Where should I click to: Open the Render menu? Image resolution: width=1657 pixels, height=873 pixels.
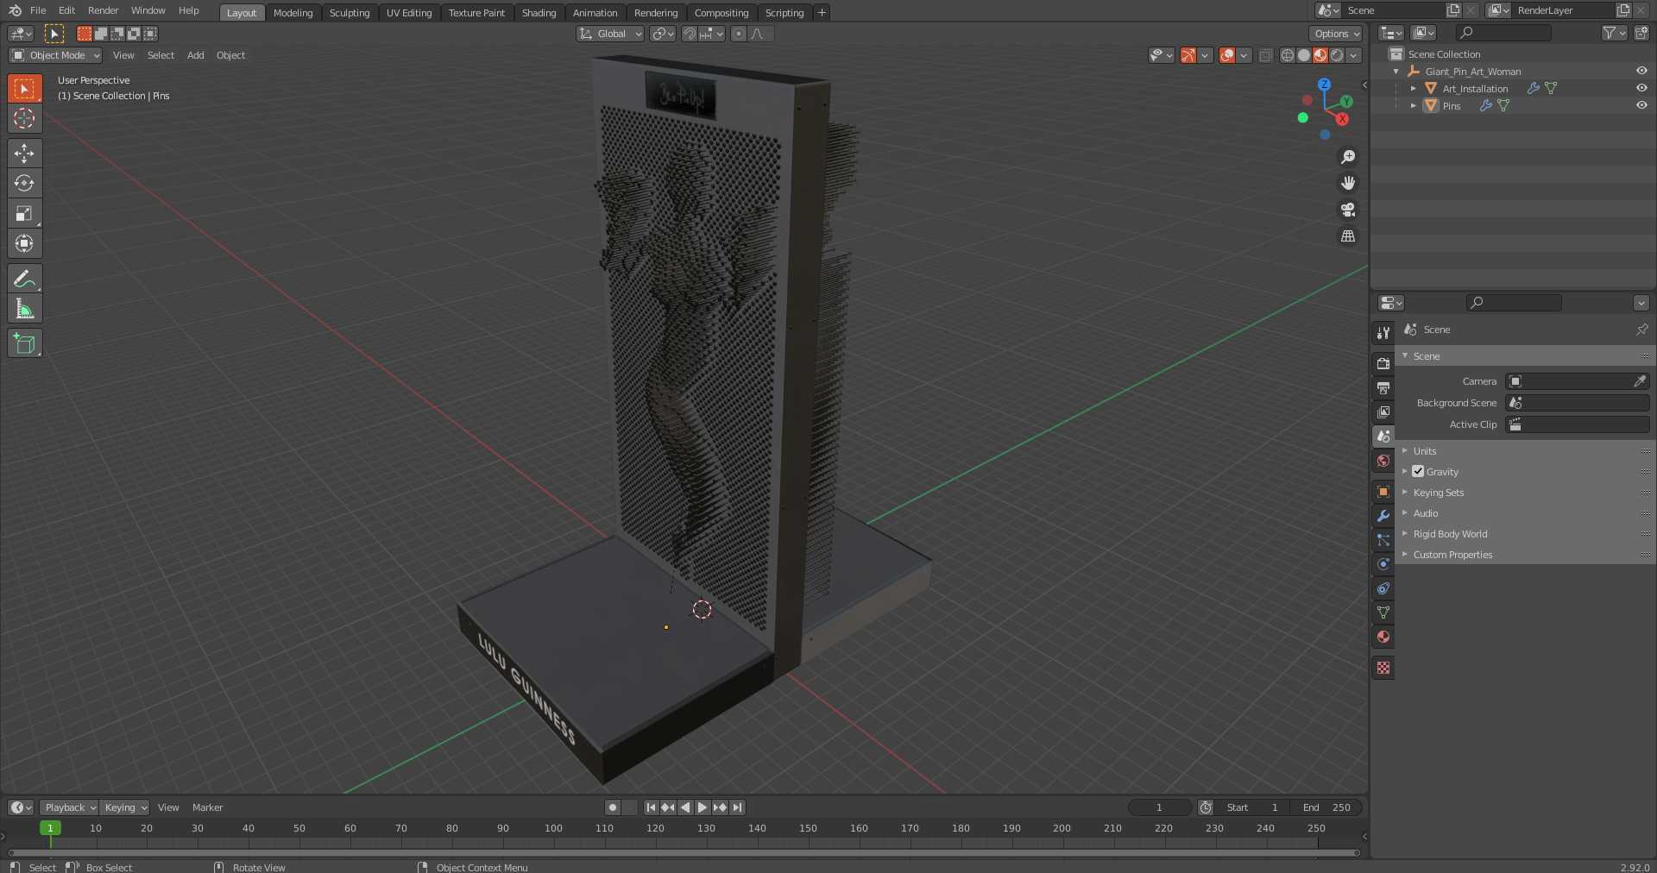[103, 10]
